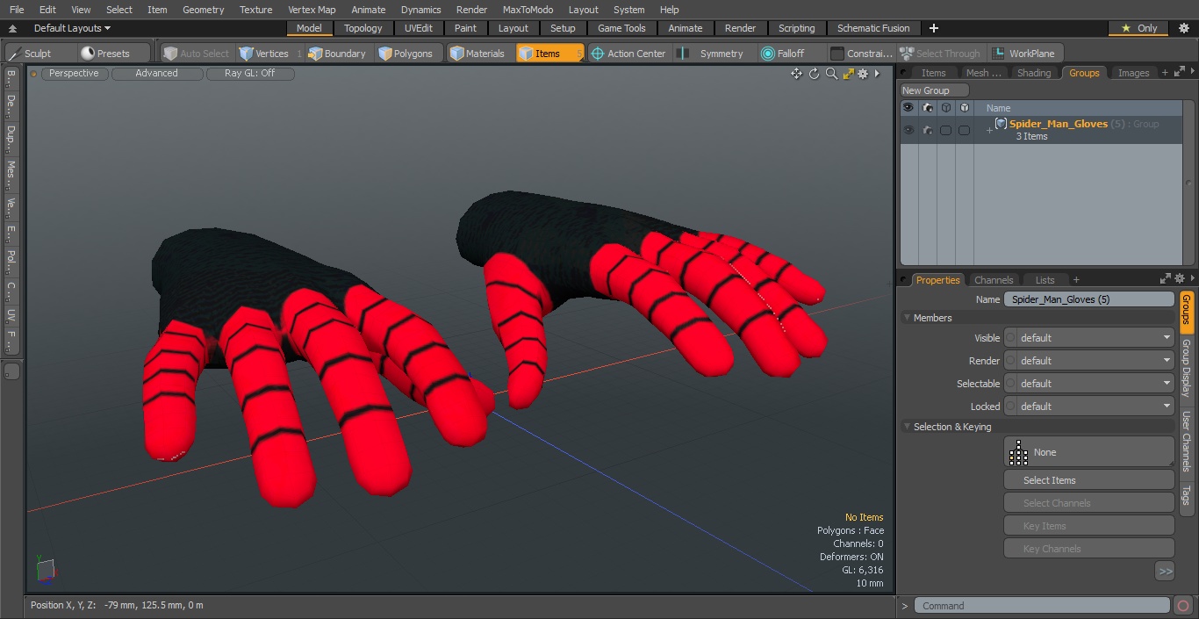Switch to the Shading panel tab
This screenshot has height=619, width=1199.
(x=1034, y=73)
